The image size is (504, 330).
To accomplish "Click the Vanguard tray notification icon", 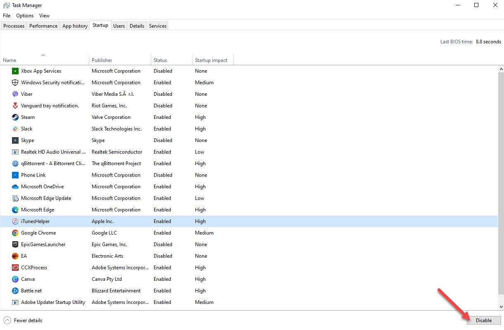I will [x=15, y=106].
